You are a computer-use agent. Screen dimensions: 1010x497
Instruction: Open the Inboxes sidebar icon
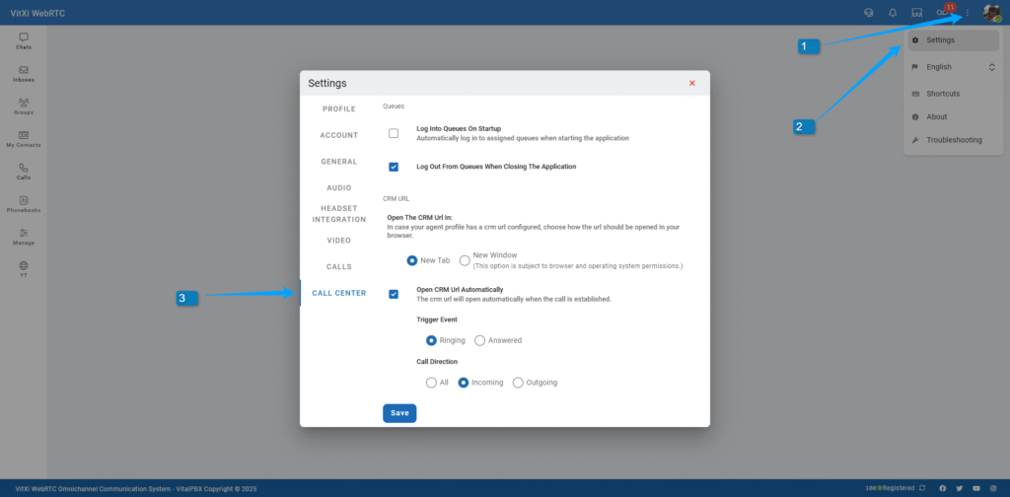24,73
